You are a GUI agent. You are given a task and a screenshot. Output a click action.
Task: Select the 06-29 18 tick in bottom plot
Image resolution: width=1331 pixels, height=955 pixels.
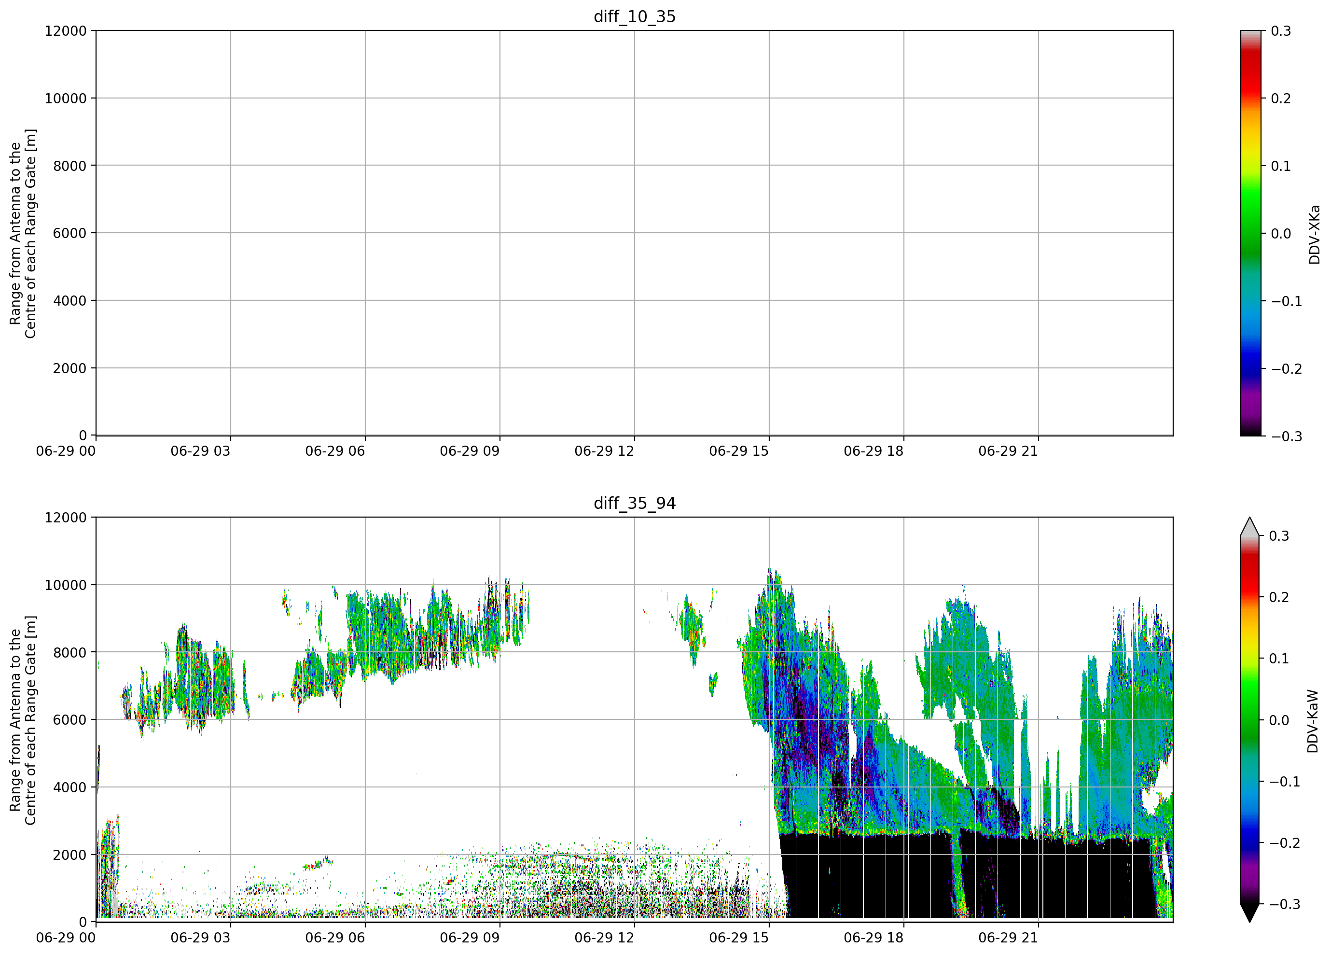click(874, 938)
